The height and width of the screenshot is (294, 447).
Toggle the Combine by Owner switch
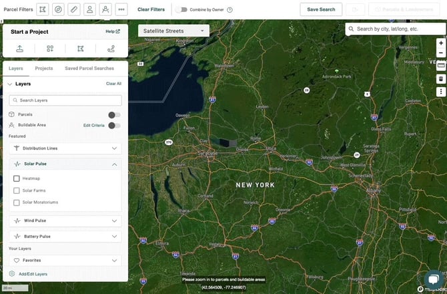coord(181,10)
